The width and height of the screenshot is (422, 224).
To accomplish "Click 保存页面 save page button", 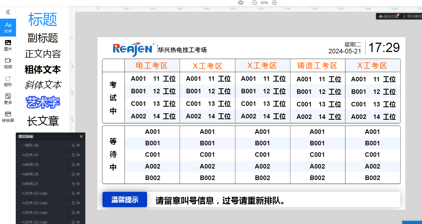I will (389, 17).
